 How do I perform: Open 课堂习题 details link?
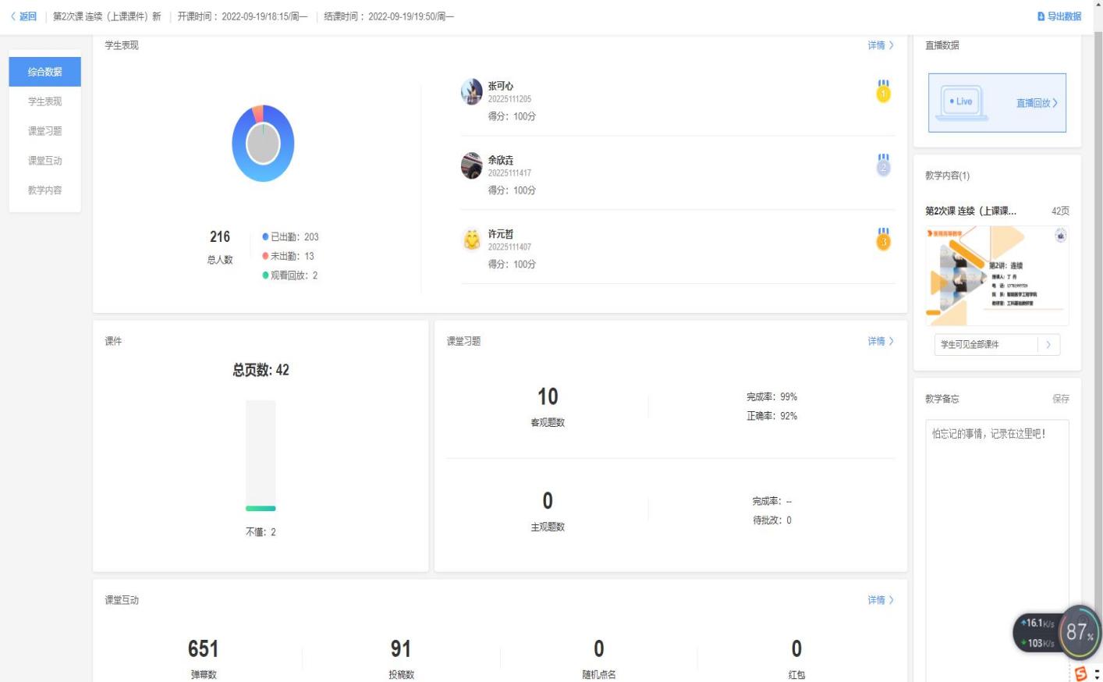(x=880, y=341)
